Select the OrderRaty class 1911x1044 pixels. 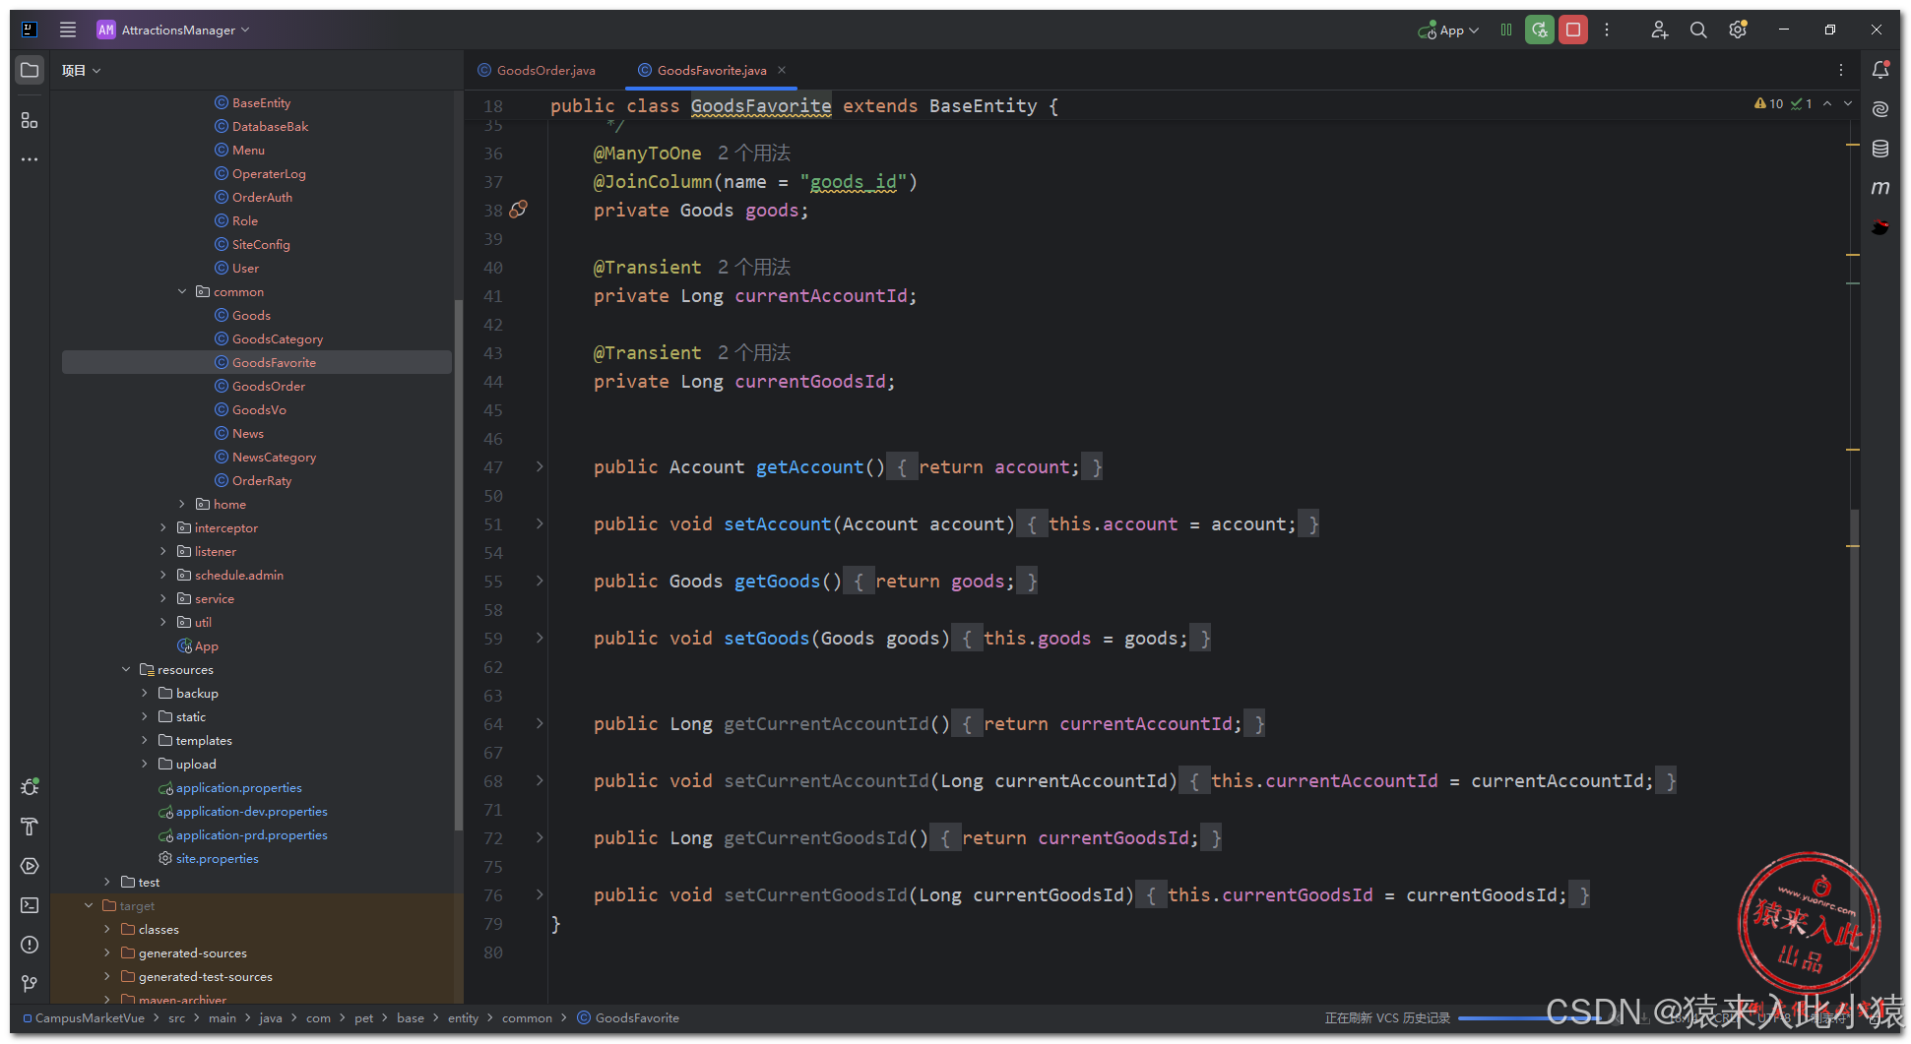pyautogui.click(x=261, y=480)
